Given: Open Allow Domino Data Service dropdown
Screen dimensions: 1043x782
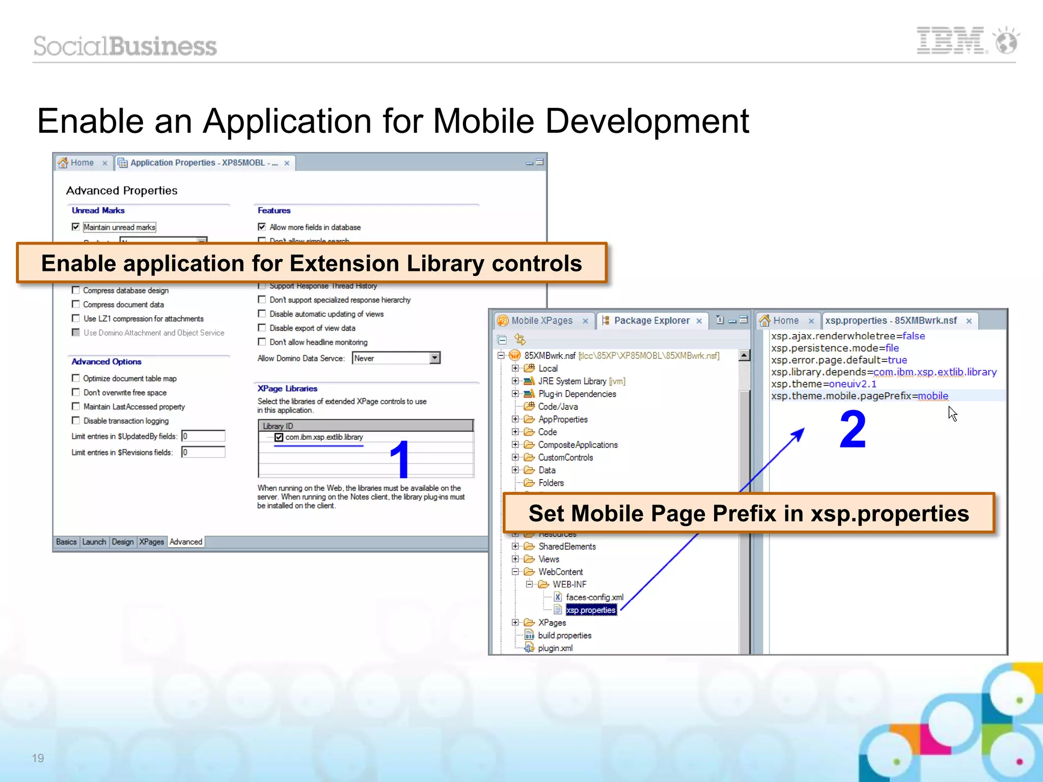Looking at the screenshot, I should pyautogui.click(x=434, y=358).
